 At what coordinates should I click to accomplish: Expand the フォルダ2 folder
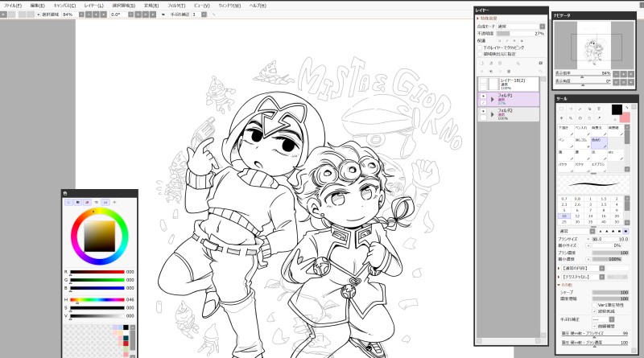pos(493,114)
